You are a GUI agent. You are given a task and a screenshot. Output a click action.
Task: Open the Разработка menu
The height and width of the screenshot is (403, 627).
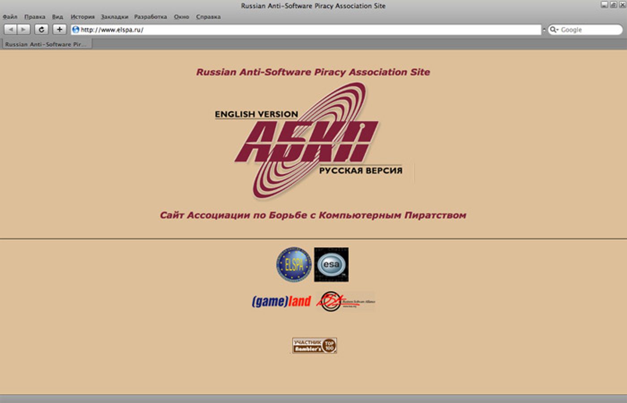150,17
